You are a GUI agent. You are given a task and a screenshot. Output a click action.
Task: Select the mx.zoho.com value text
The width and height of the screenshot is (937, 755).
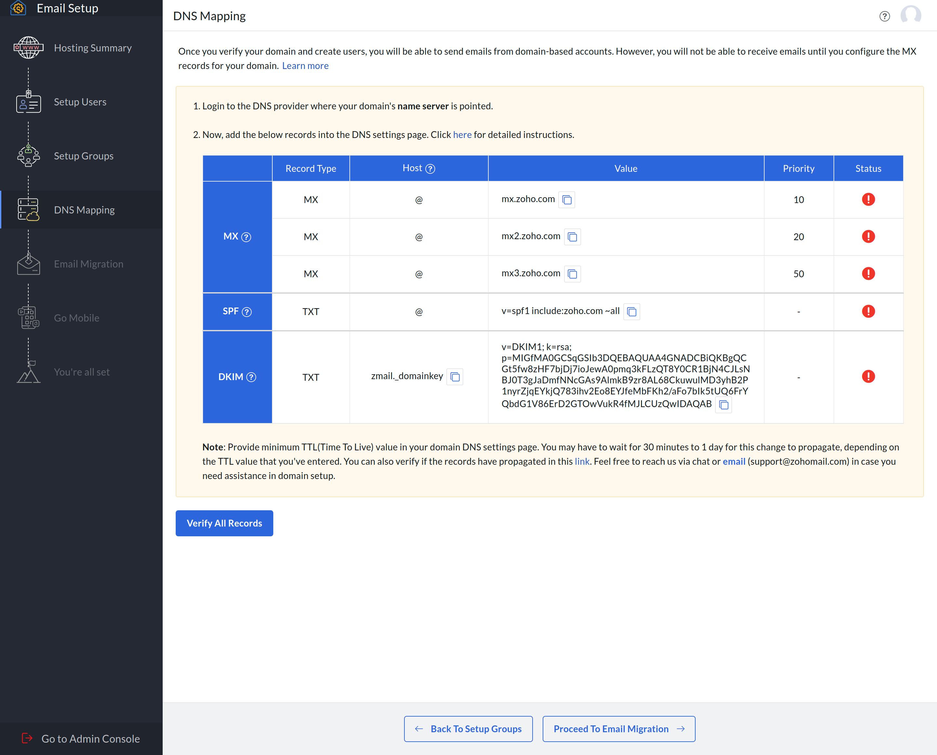(x=528, y=199)
